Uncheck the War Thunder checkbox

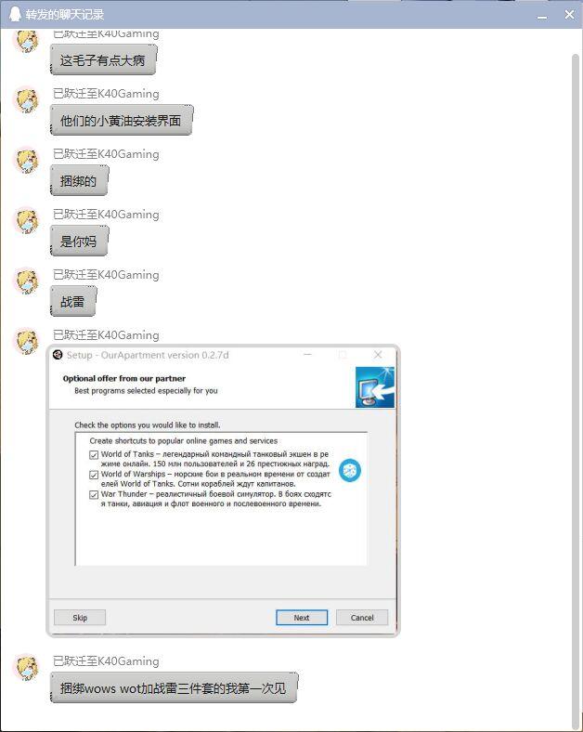pos(94,495)
